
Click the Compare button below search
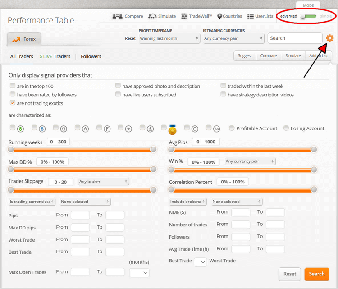(269, 56)
